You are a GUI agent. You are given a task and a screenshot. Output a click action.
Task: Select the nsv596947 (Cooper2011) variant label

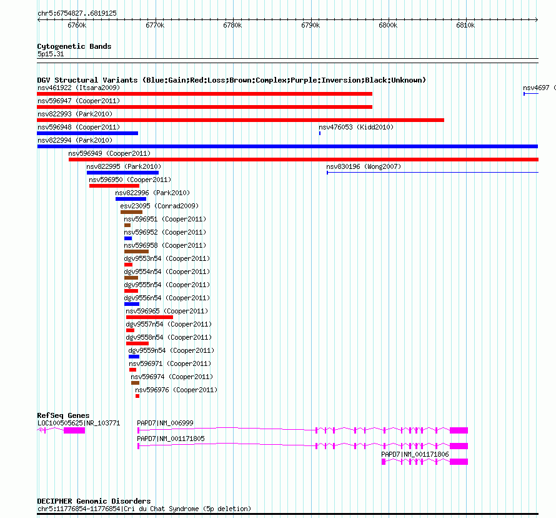(x=79, y=101)
